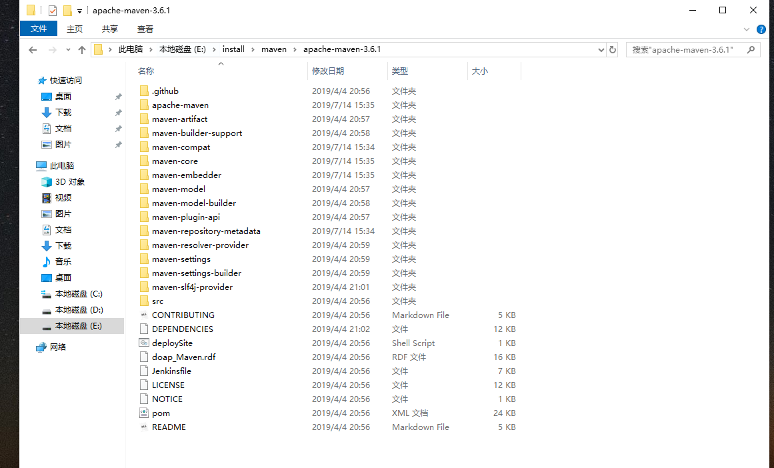Select the maven-model folder icon
The image size is (774, 468).
(x=144, y=189)
